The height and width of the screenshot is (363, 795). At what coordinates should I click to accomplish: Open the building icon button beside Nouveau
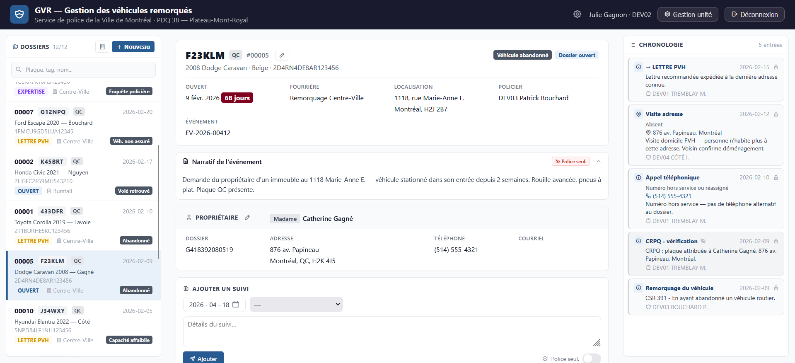pos(102,47)
